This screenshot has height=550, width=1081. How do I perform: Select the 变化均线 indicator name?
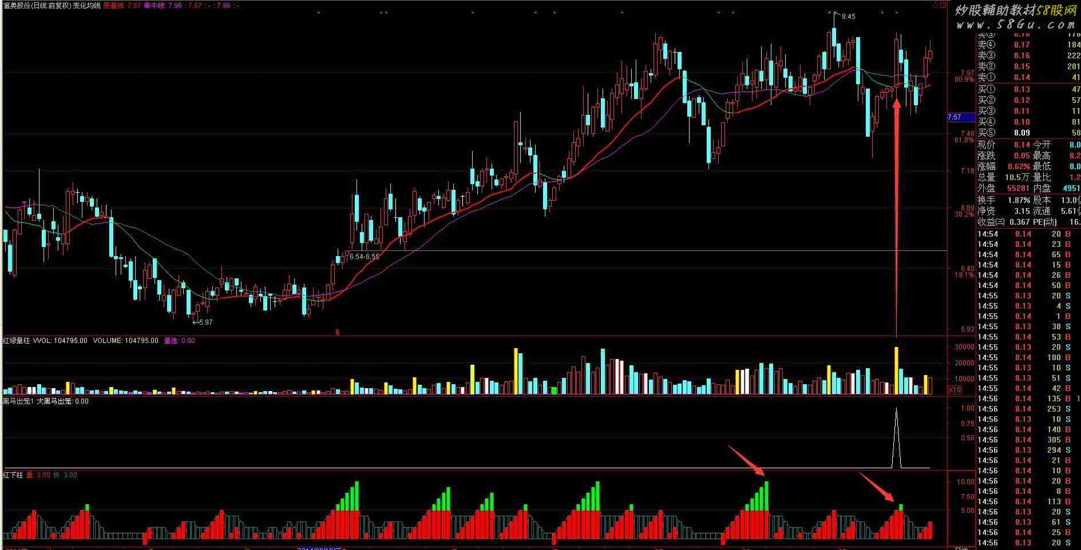[87, 5]
